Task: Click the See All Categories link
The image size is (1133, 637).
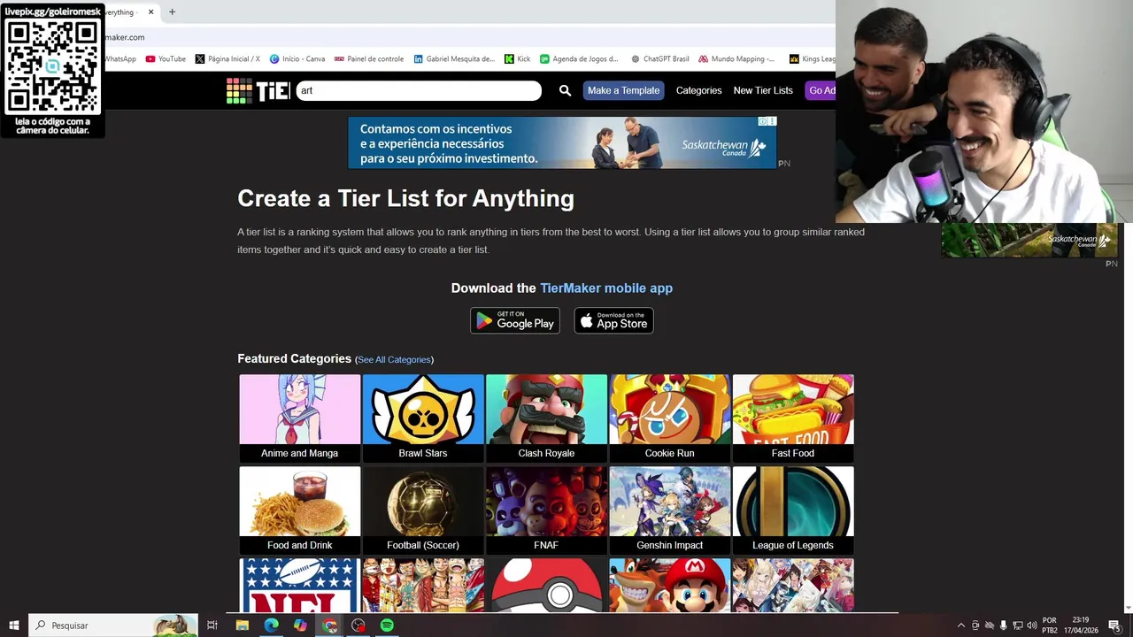Action: point(394,360)
